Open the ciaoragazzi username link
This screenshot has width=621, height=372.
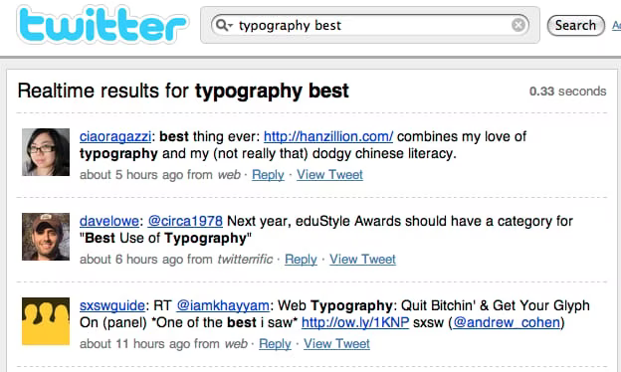click(x=115, y=136)
